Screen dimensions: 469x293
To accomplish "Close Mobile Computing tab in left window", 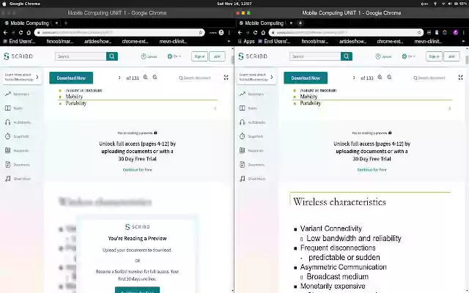I will 56,23.
